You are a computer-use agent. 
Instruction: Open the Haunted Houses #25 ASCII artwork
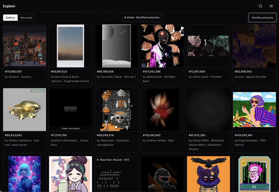[x=117, y=174]
